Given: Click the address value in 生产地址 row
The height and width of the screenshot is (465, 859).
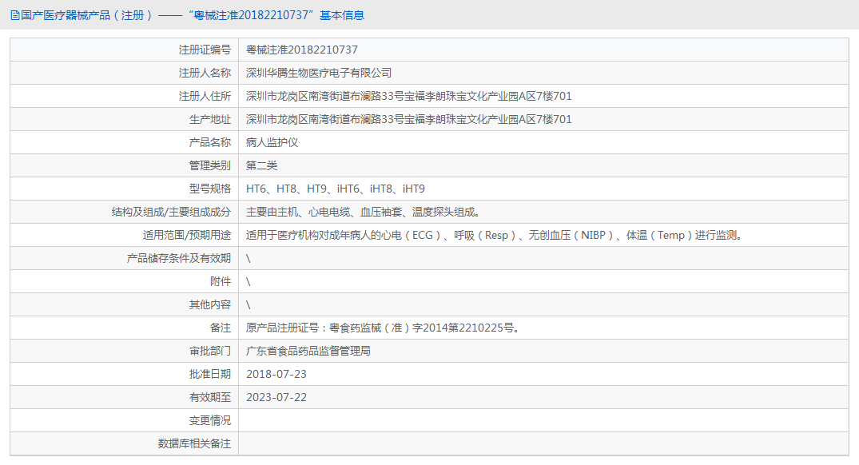Looking at the screenshot, I should pos(408,119).
